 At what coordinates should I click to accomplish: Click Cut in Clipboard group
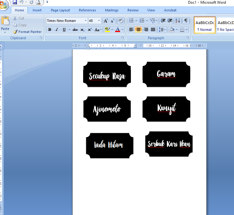pos(19,18)
